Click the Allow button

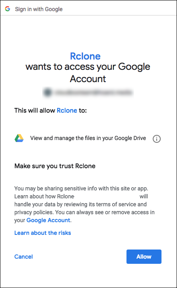click(x=144, y=256)
